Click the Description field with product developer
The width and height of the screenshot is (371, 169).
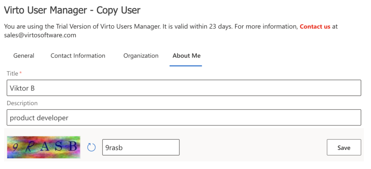click(184, 117)
